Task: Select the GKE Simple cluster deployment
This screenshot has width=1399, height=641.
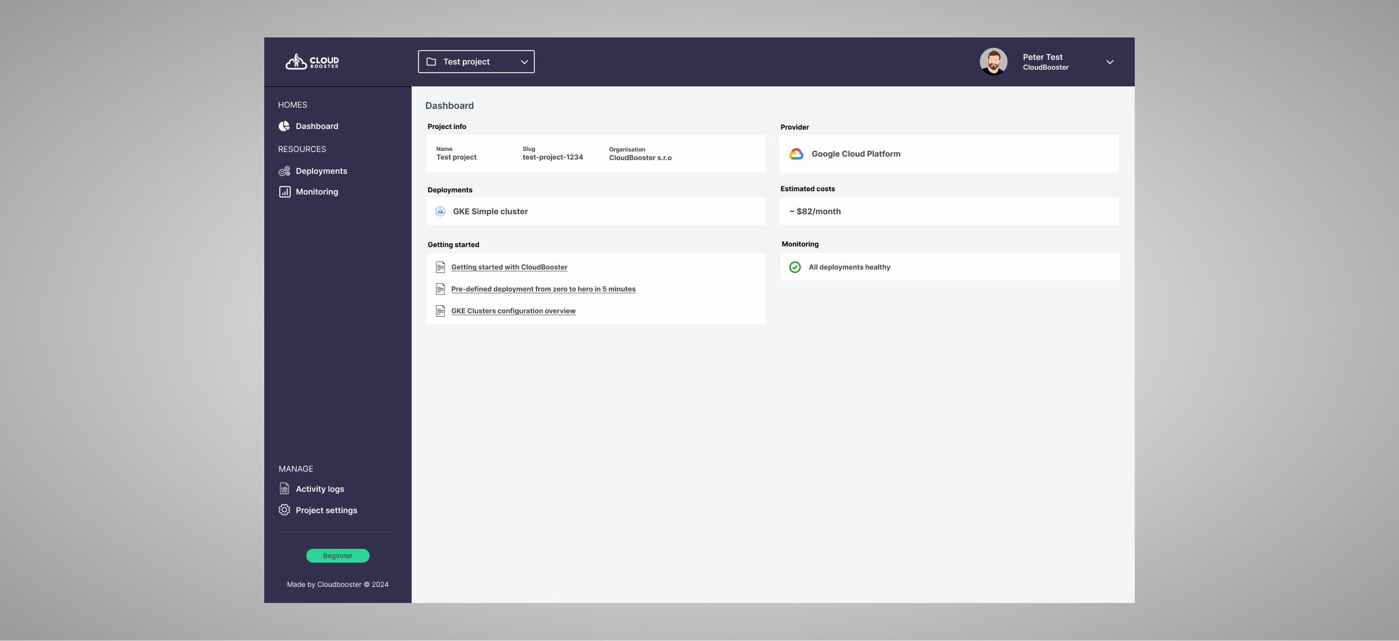Action: pos(490,211)
